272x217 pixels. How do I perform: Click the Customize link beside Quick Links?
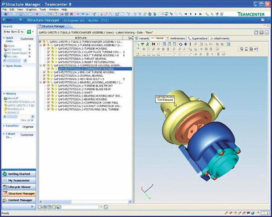(x=26, y=39)
